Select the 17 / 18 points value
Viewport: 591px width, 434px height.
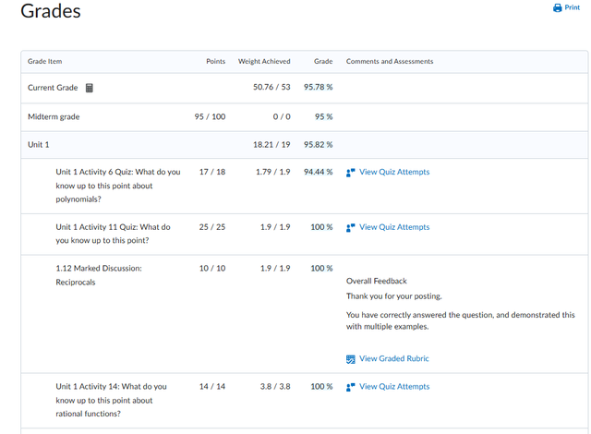(212, 172)
